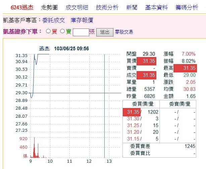Open the 委託成交 link

(54, 20)
